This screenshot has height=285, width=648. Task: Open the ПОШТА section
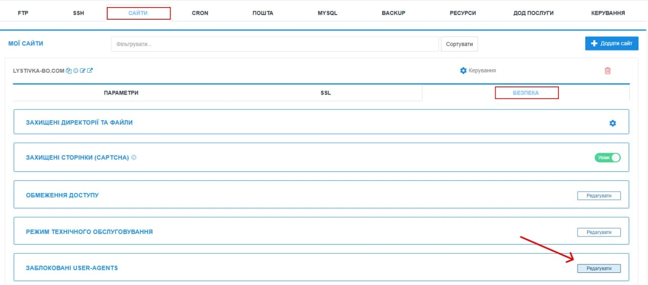[x=263, y=13]
